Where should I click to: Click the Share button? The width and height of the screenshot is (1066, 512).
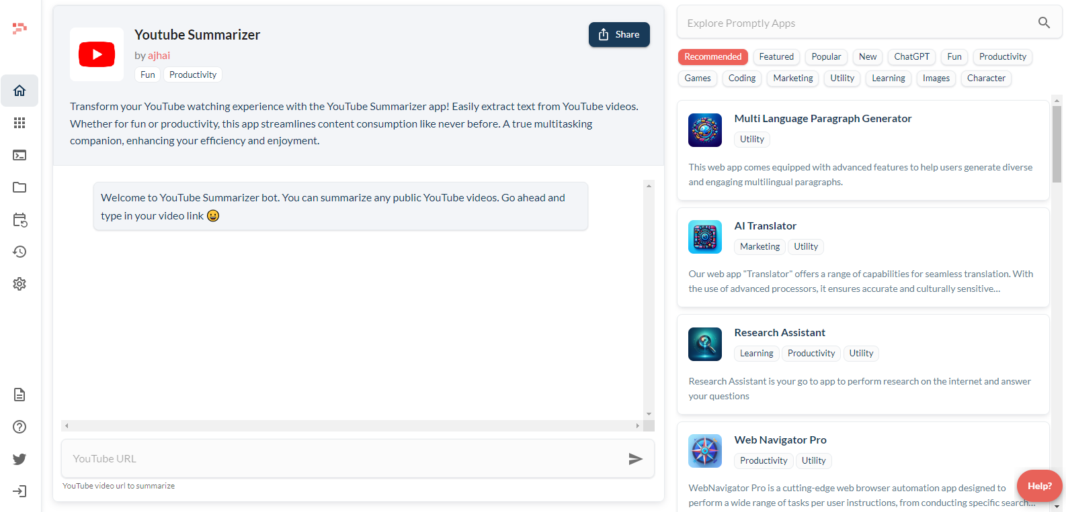point(619,35)
